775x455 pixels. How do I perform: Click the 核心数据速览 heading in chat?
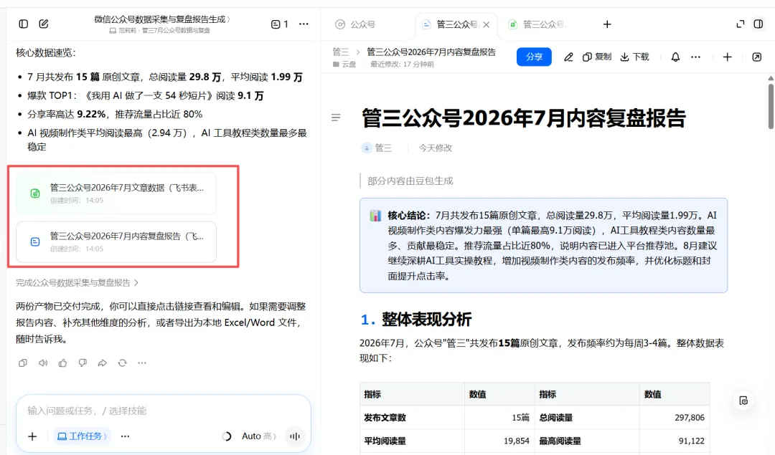tap(46, 53)
